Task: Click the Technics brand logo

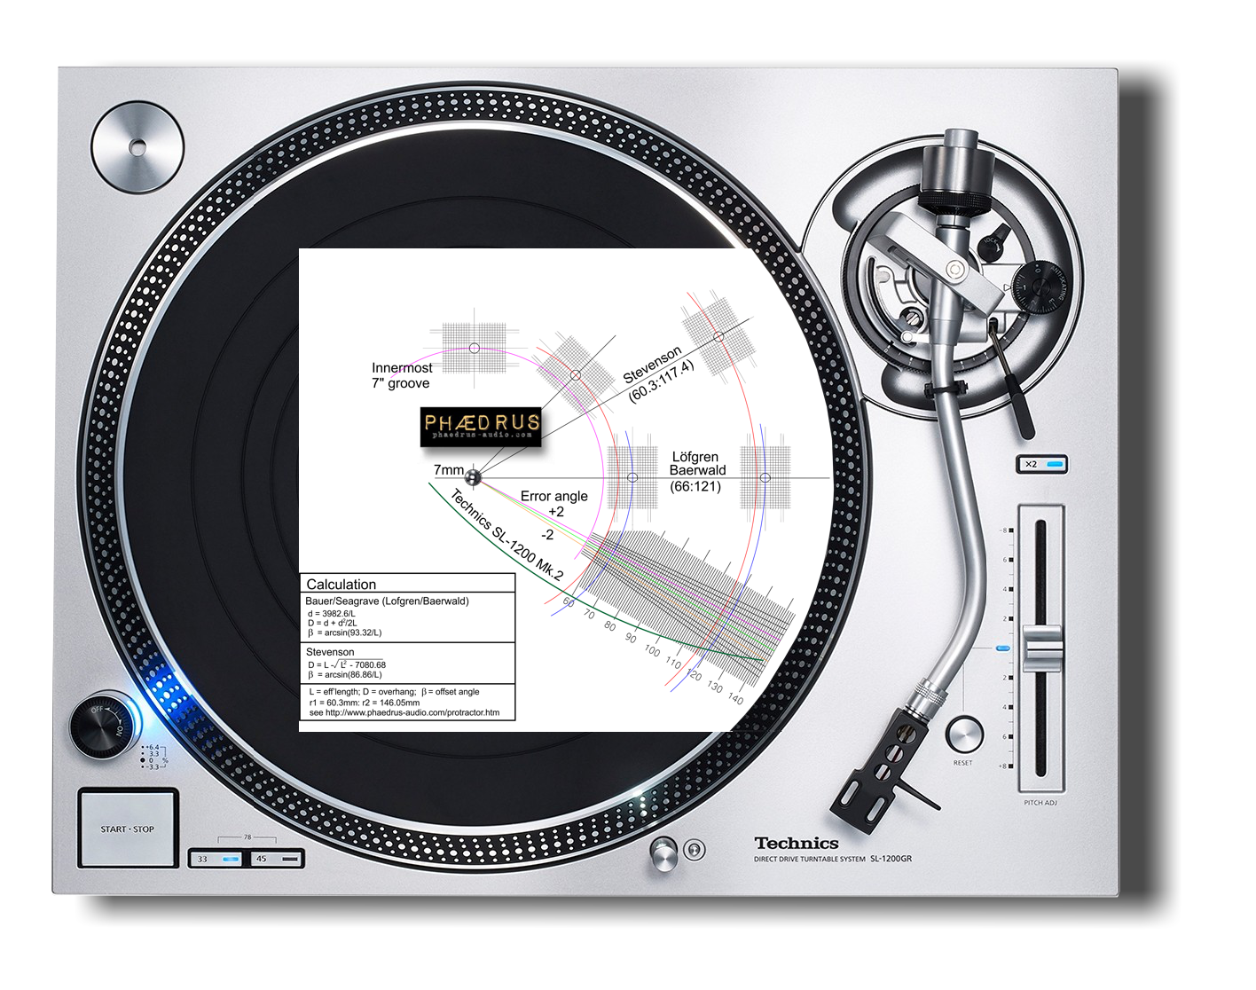Action: coord(796,843)
